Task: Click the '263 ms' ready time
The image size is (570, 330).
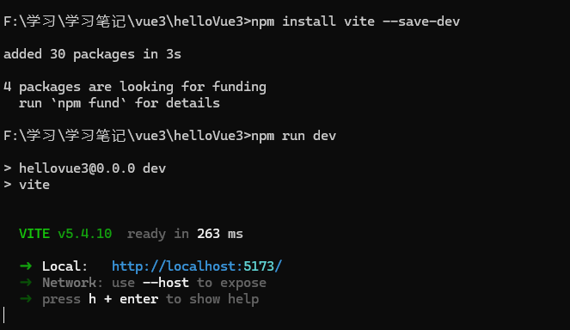Action: pyautogui.click(x=220, y=234)
